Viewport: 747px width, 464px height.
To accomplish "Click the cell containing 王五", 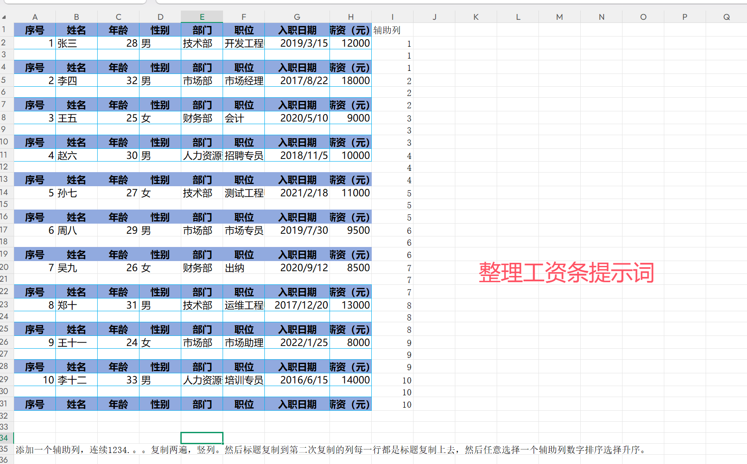I will tap(77, 118).
